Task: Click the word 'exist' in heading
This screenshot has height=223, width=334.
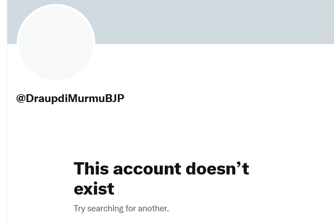Action: pos(94,188)
